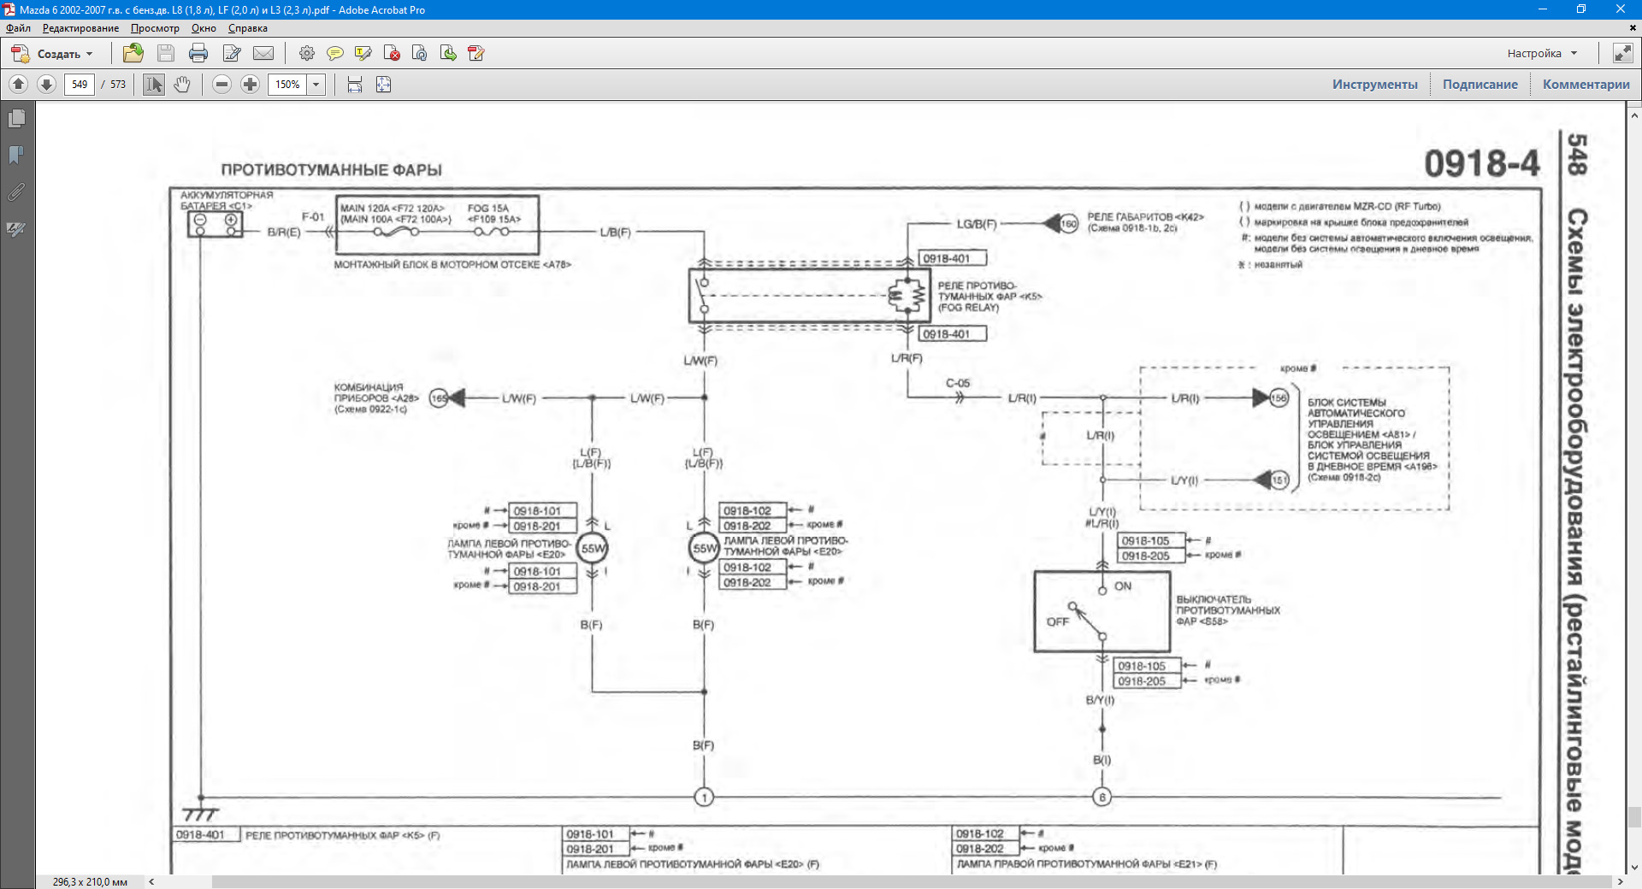Expand the Создать dropdown

pos(89,54)
